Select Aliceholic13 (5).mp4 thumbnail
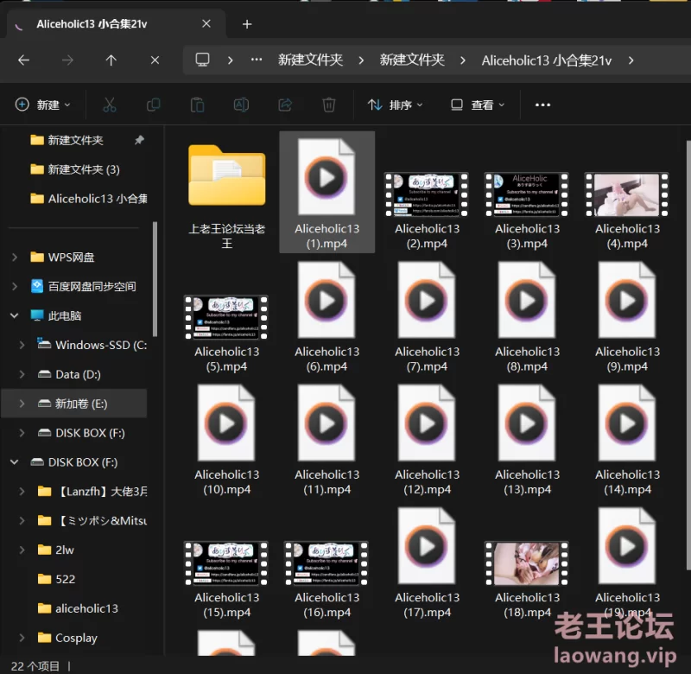Viewport: 691px width, 674px height. tap(227, 317)
